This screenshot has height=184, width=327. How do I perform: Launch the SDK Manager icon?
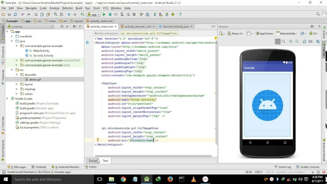click(167, 15)
